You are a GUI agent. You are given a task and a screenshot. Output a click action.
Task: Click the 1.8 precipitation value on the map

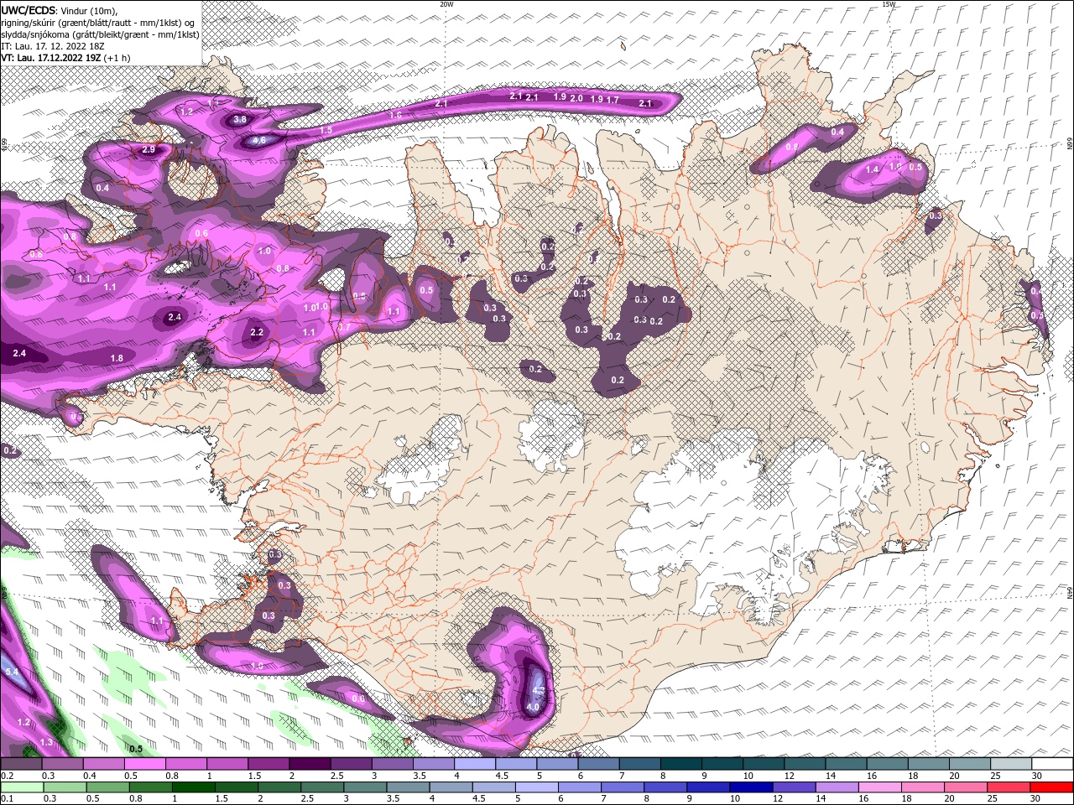117,358
